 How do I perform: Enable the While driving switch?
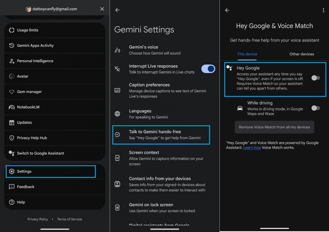coord(316,108)
